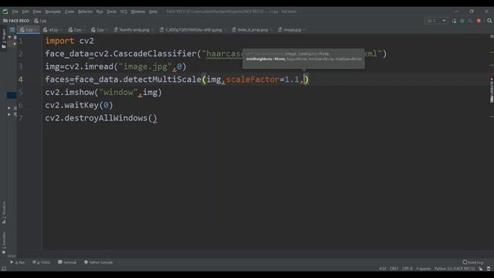
Task: Open the Structure tool window side tab
Action: click(4, 212)
